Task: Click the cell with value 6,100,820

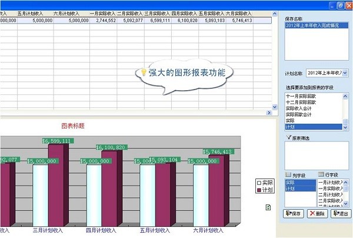Action: [x=185, y=21]
